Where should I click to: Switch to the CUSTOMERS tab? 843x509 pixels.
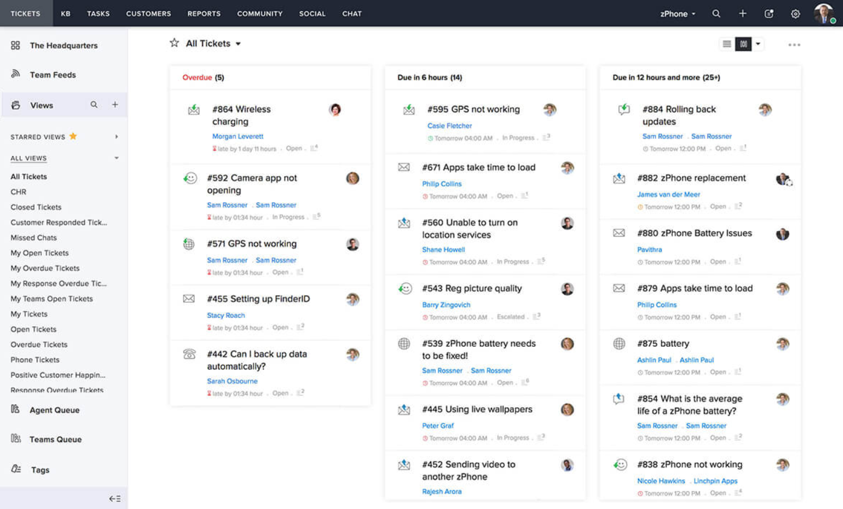click(148, 13)
